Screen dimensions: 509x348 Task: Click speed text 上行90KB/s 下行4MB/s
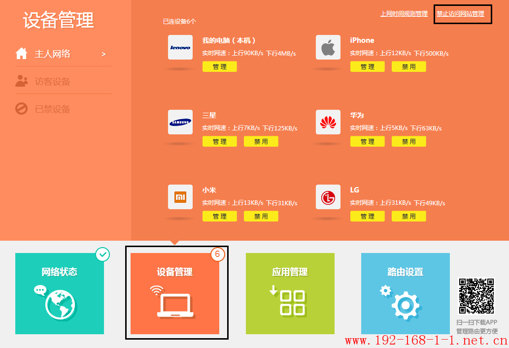pos(264,54)
